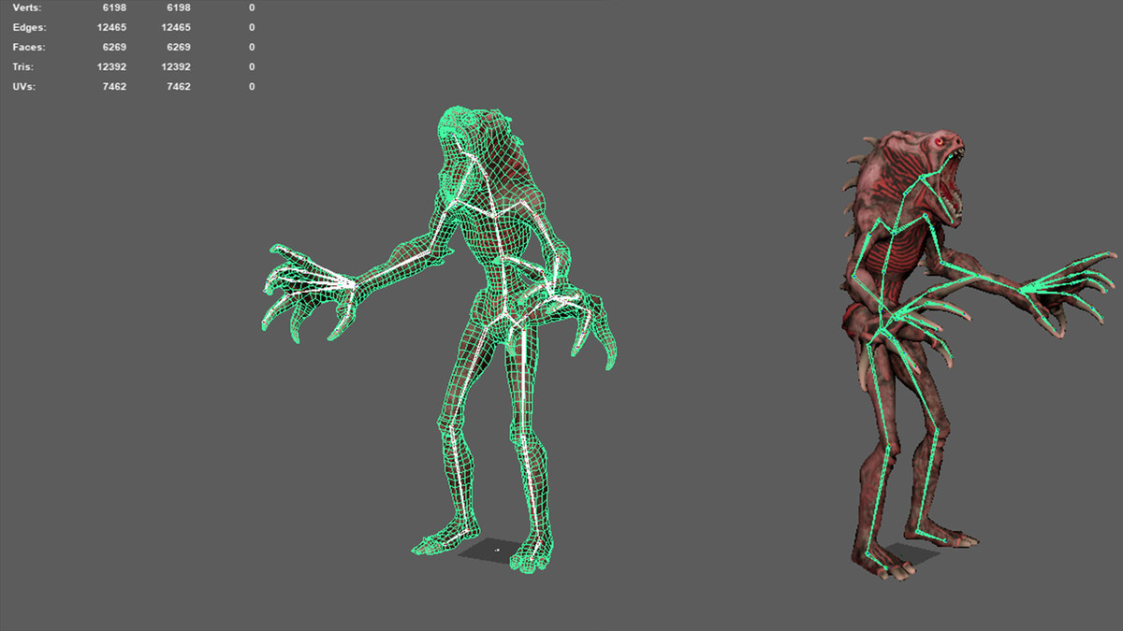The height and width of the screenshot is (631, 1123).
Task: Click the first 6198 count beside Verts
Action: pos(115,7)
